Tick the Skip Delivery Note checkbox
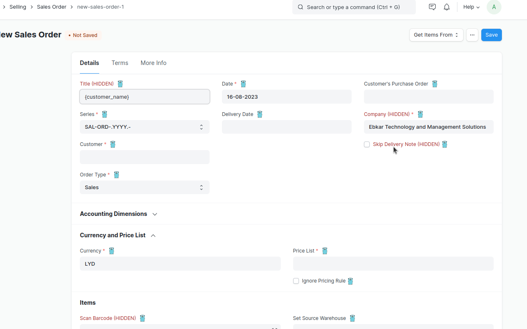Image resolution: width=527 pixels, height=329 pixels. 367,144
